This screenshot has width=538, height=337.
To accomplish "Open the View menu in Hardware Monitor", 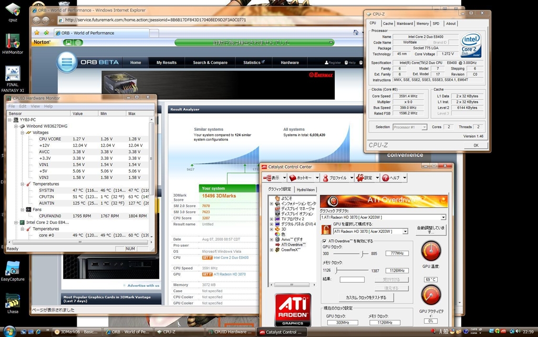I will (x=35, y=106).
